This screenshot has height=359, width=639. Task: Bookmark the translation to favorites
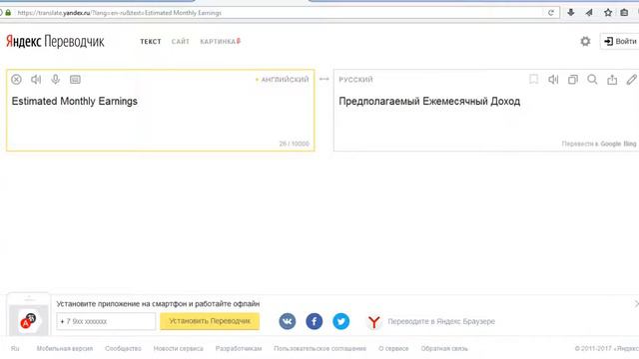[x=533, y=79]
